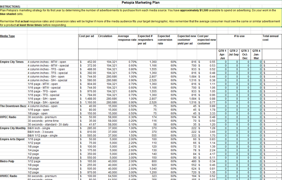Click QTR 3 cell for Metro Pulp 1/2 page
The width and height of the screenshot is (282, 180).
coord(245,172)
